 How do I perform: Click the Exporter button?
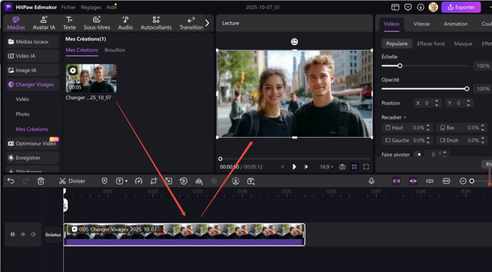point(461,8)
